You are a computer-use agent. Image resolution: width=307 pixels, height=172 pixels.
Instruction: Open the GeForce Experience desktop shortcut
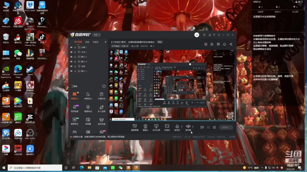pos(6,72)
